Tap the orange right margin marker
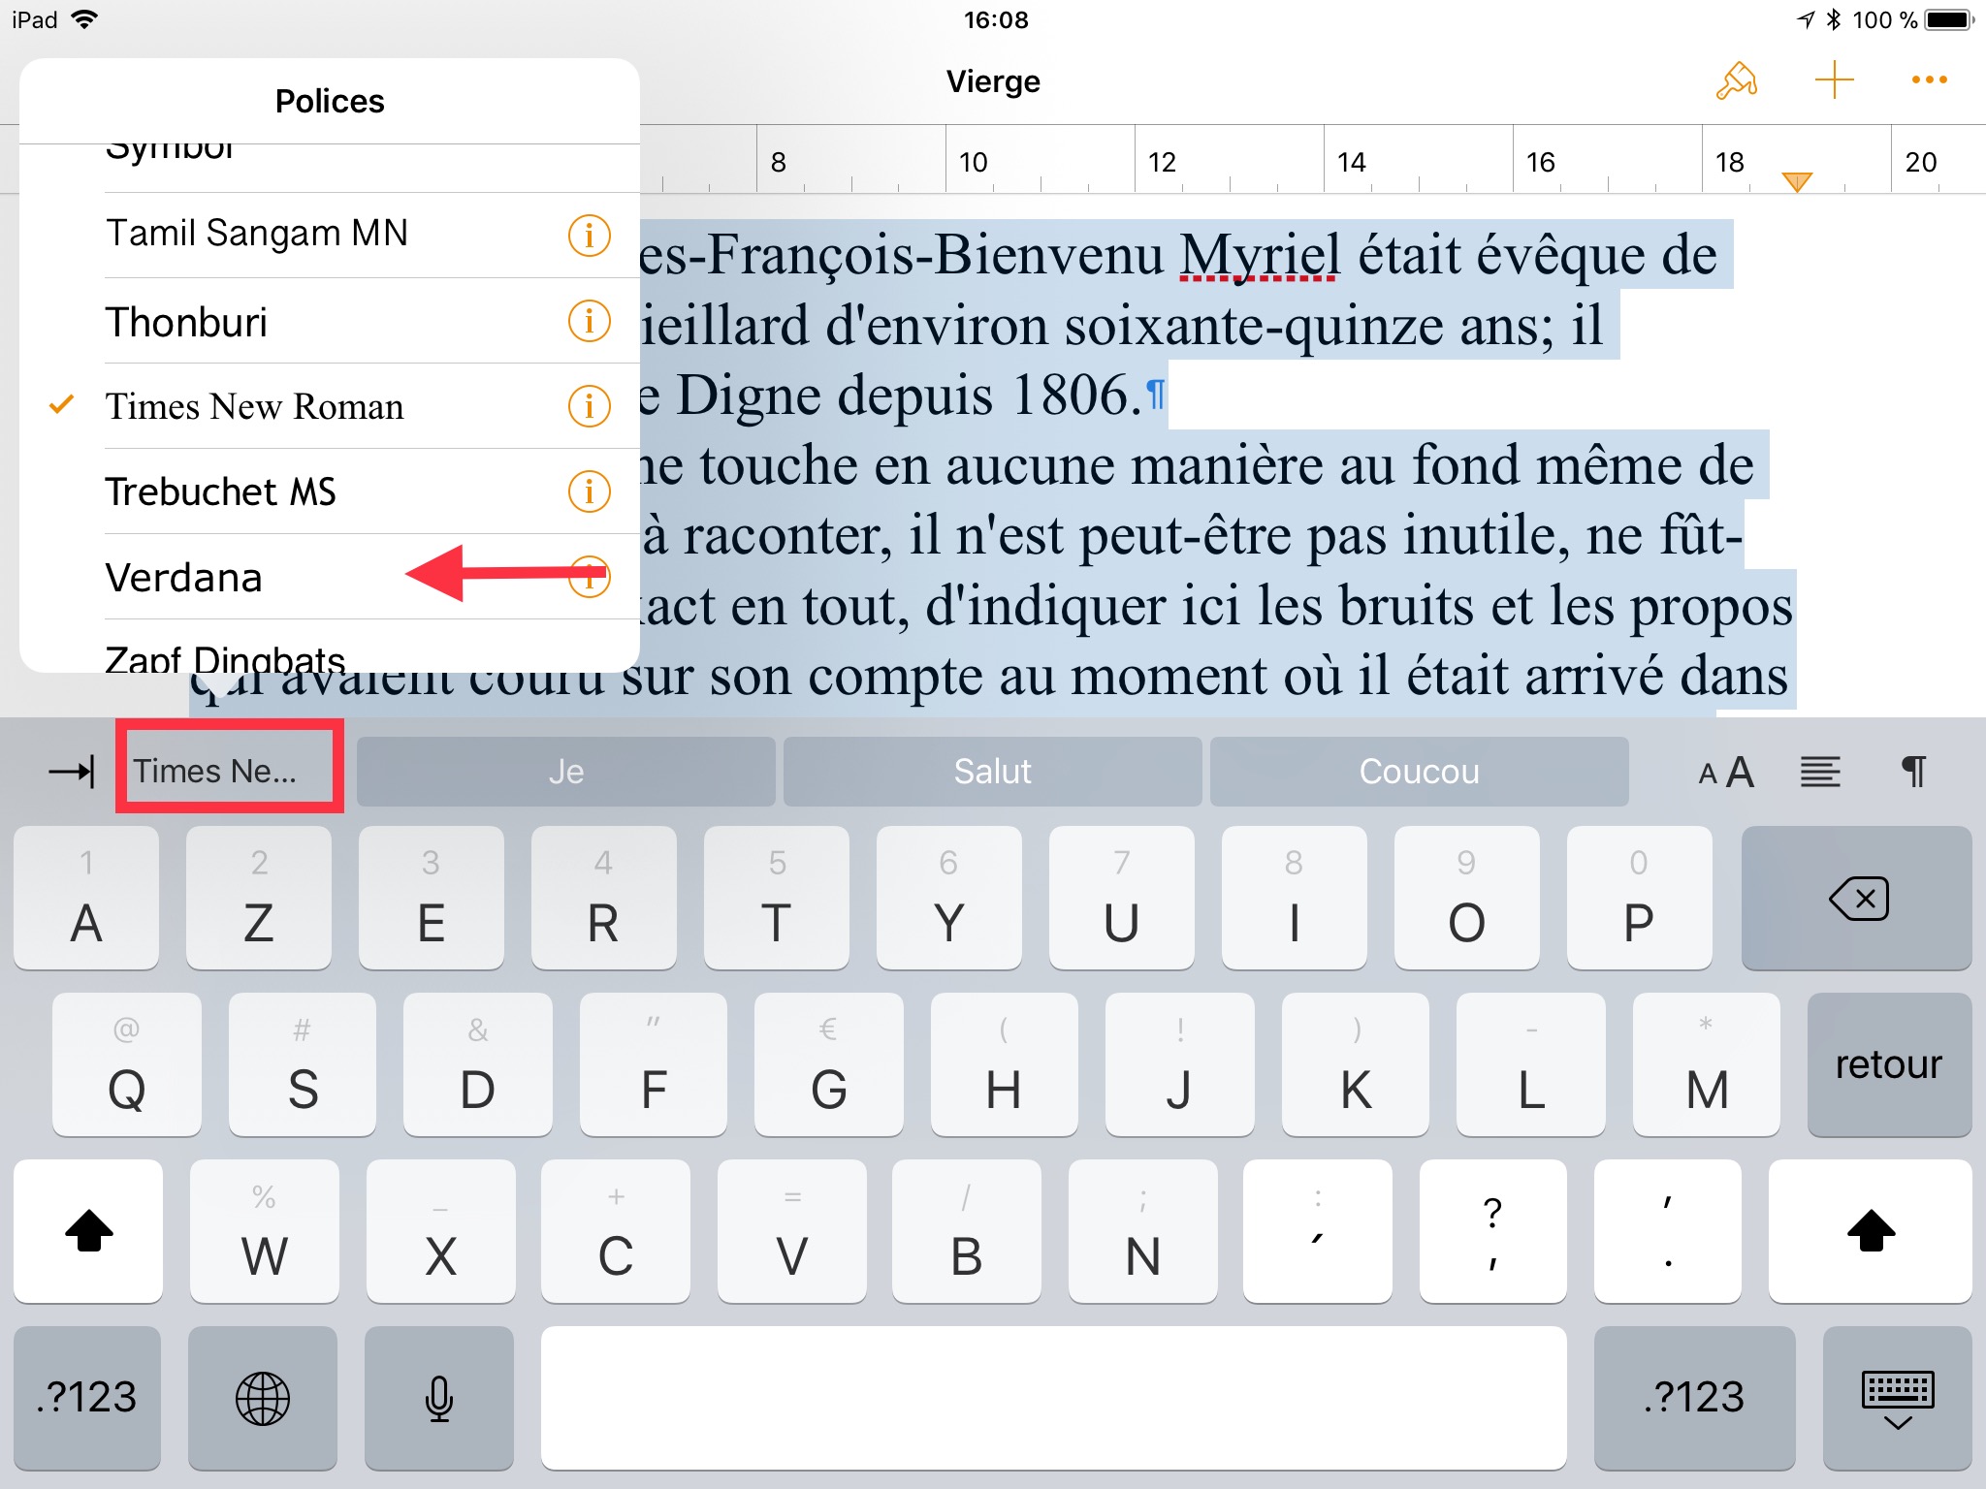The image size is (1986, 1489). pyautogui.click(x=1797, y=181)
